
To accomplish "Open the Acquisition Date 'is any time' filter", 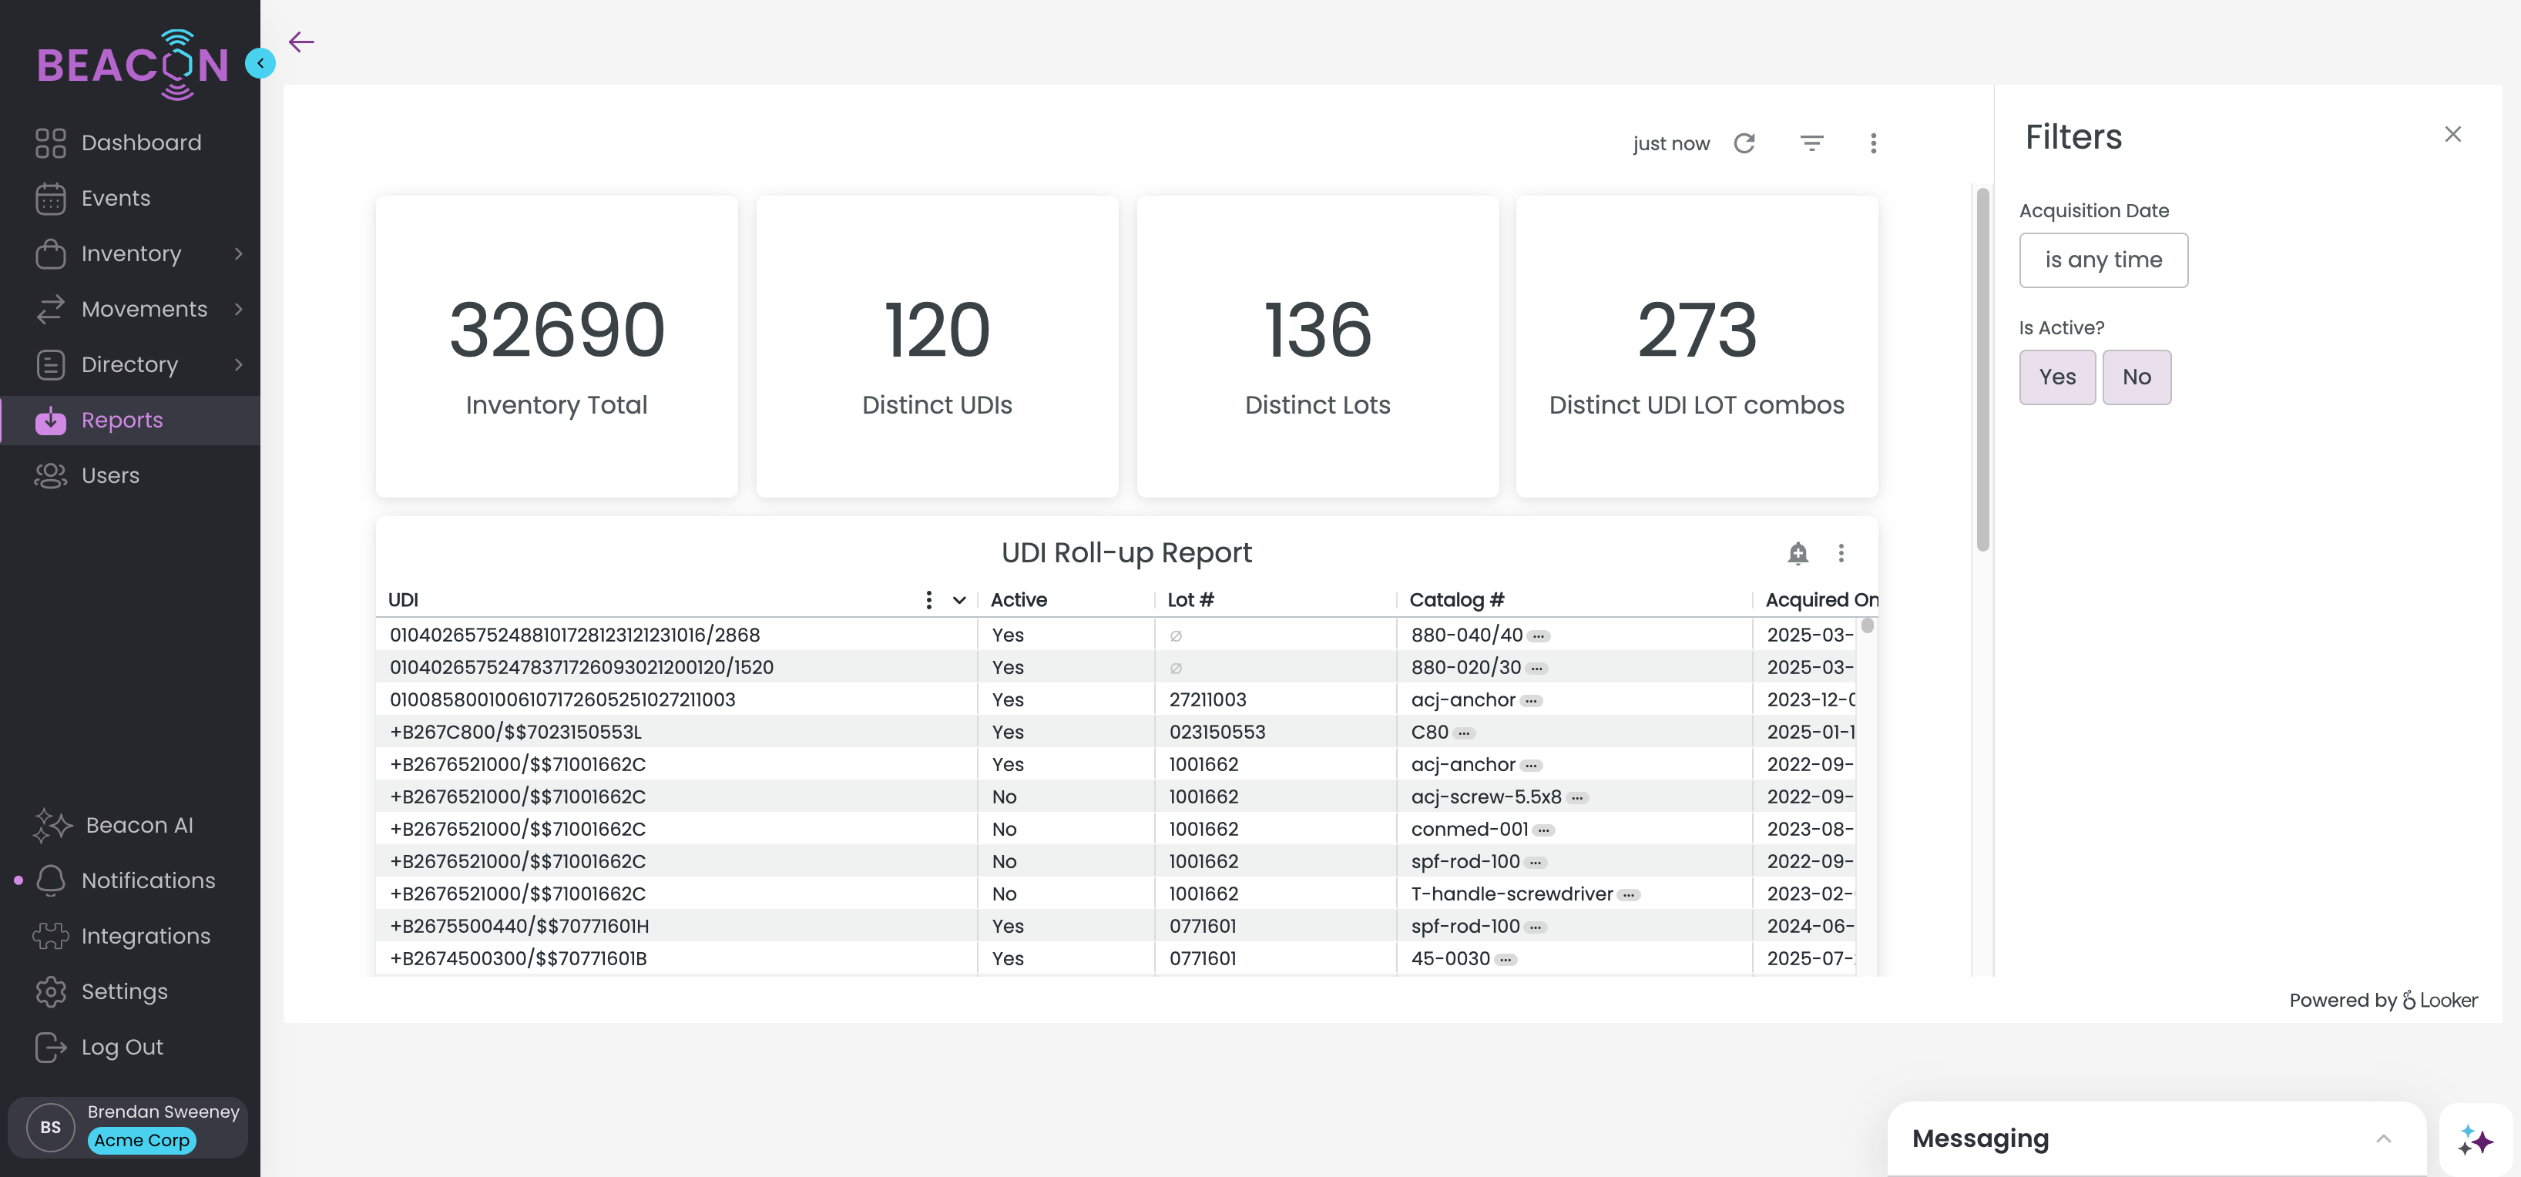I will 2103,260.
